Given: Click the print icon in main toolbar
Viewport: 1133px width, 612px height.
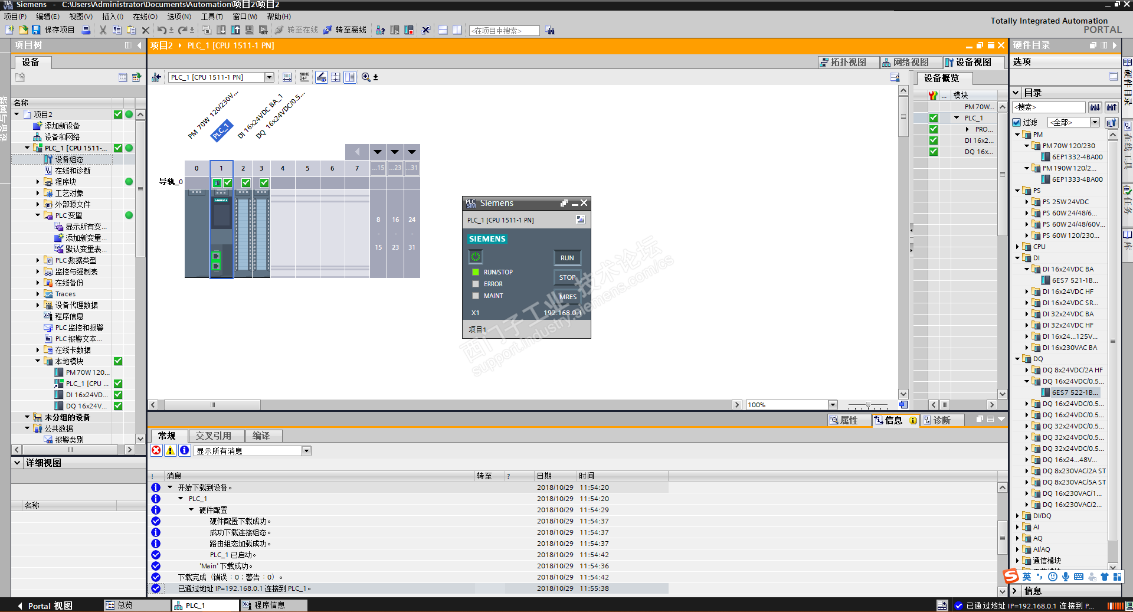Looking at the screenshot, I should [x=86, y=30].
